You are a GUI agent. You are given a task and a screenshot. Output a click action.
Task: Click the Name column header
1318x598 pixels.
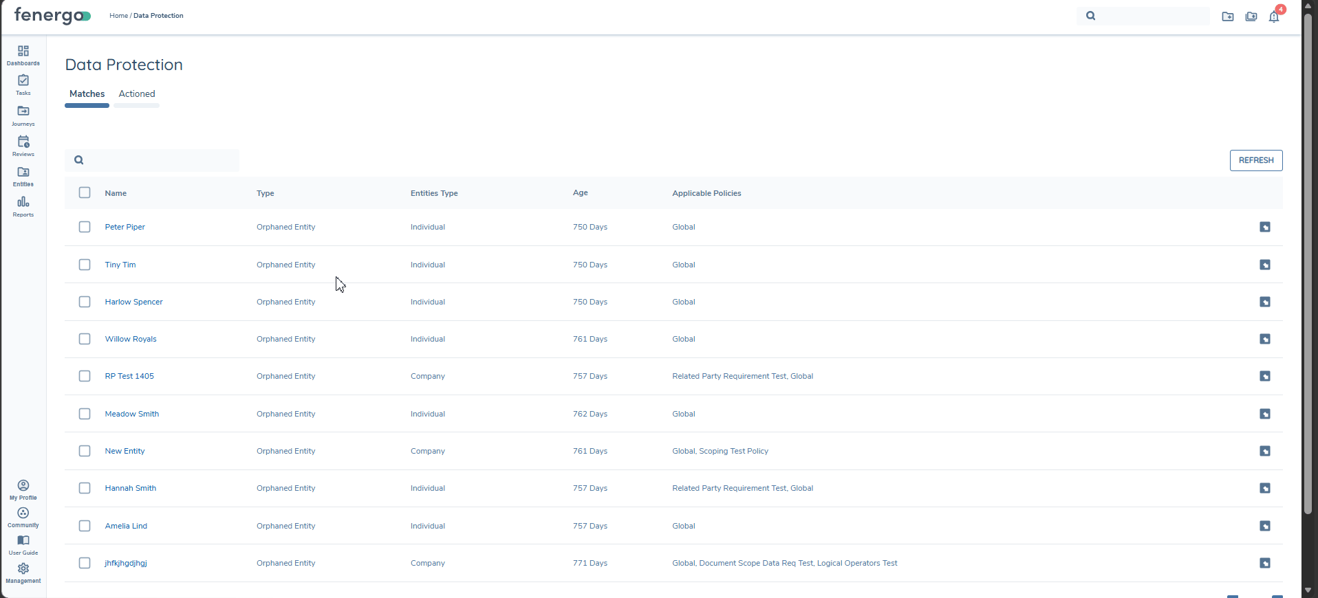[x=116, y=193]
